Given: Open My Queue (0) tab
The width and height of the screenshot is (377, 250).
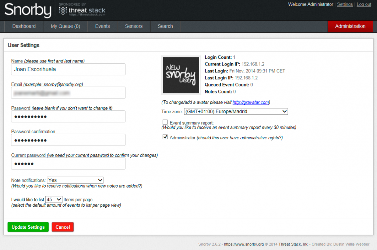Looking at the screenshot, I should [66, 26].
